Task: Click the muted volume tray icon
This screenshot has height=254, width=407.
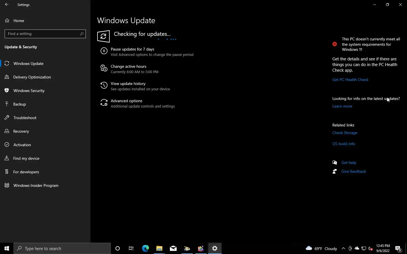Action: point(371,248)
